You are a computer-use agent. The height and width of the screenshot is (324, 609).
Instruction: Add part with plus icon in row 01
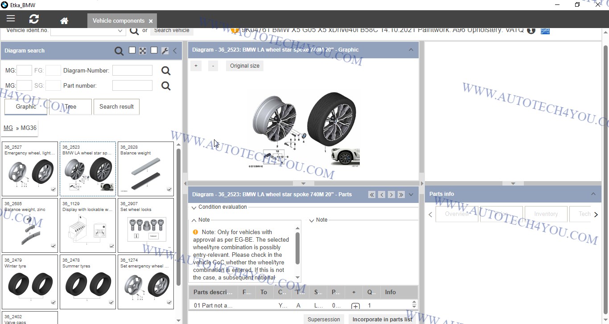(x=355, y=306)
